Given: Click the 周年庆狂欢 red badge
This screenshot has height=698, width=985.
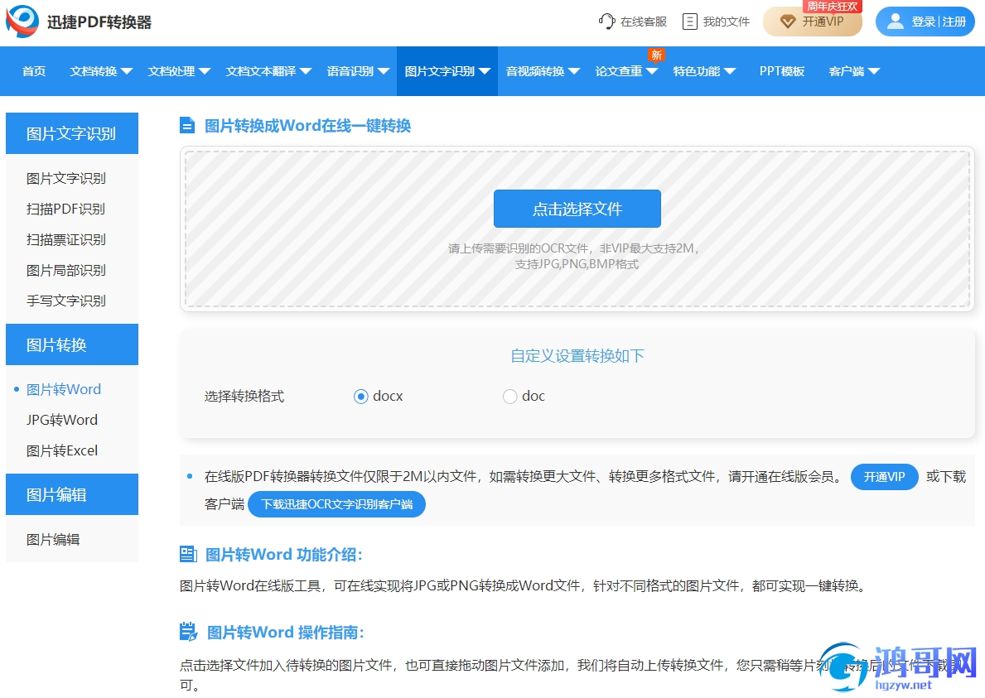Looking at the screenshot, I should click(832, 7).
